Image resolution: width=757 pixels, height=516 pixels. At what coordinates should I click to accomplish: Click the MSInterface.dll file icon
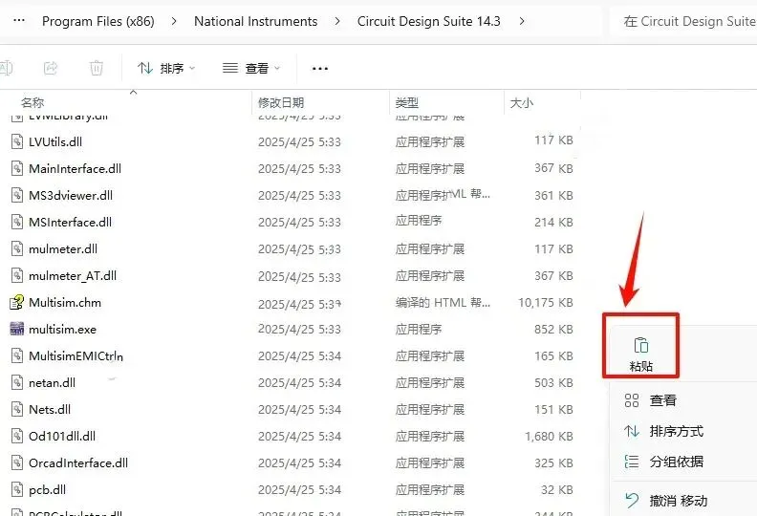pyautogui.click(x=17, y=222)
